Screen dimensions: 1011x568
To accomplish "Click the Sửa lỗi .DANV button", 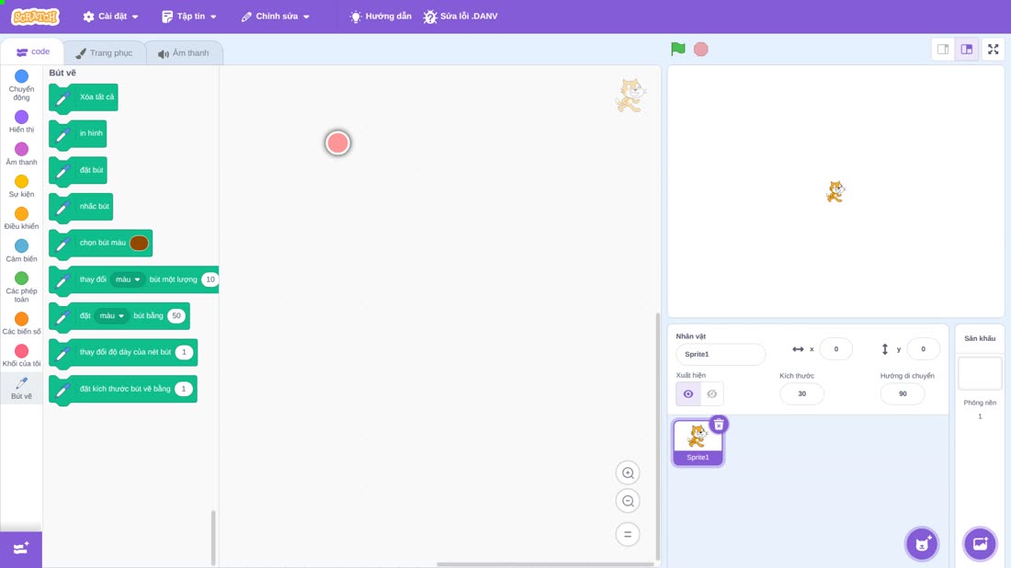I will pyautogui.click(x=460, y=17).
